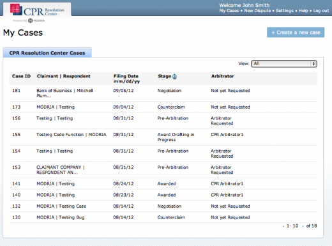This screenshot has width=332, height=246.
Task: Click Negotiation stage for case 181
Action: pyautogui.click(x=169, y=91)
